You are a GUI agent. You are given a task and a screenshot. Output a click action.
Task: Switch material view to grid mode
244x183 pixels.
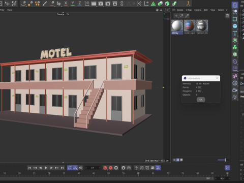[178, 160]
